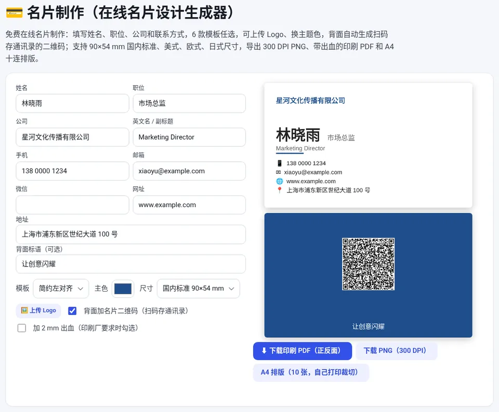499x412 pixels.
Task: Click the 加 2 mm 出血 label text
Action: click(x=86, y=328)
